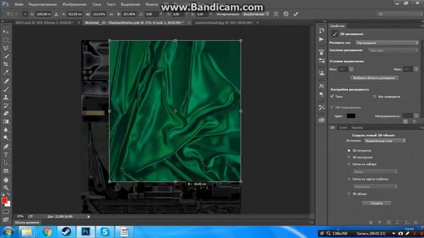Open the History panel icon

pos(321,31)
